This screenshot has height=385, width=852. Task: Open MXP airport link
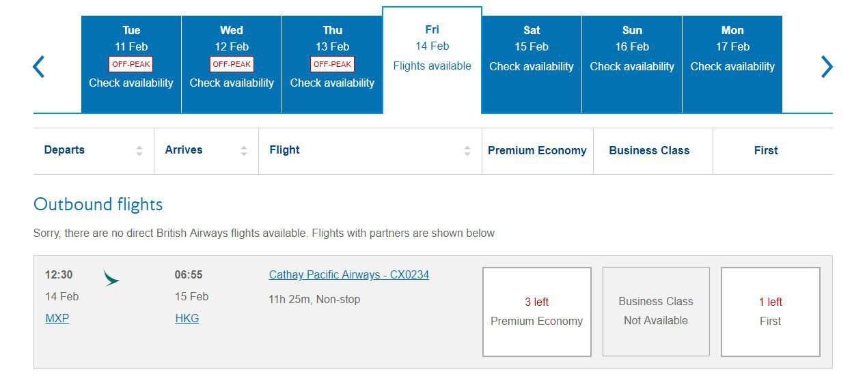click(57, 318)
